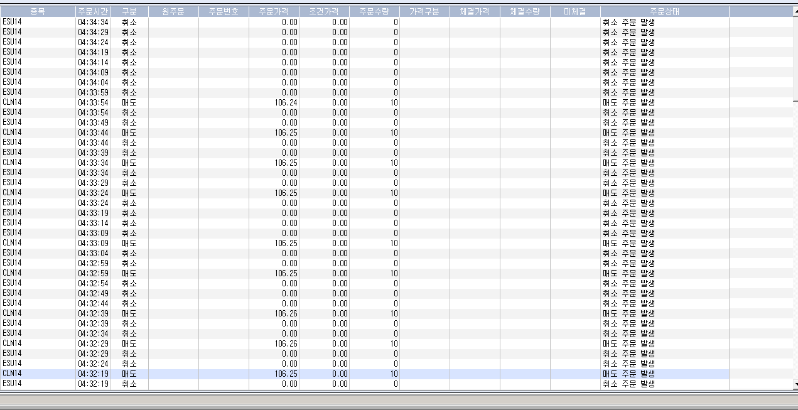Click the 조건가격 column header

pos(324,11)
